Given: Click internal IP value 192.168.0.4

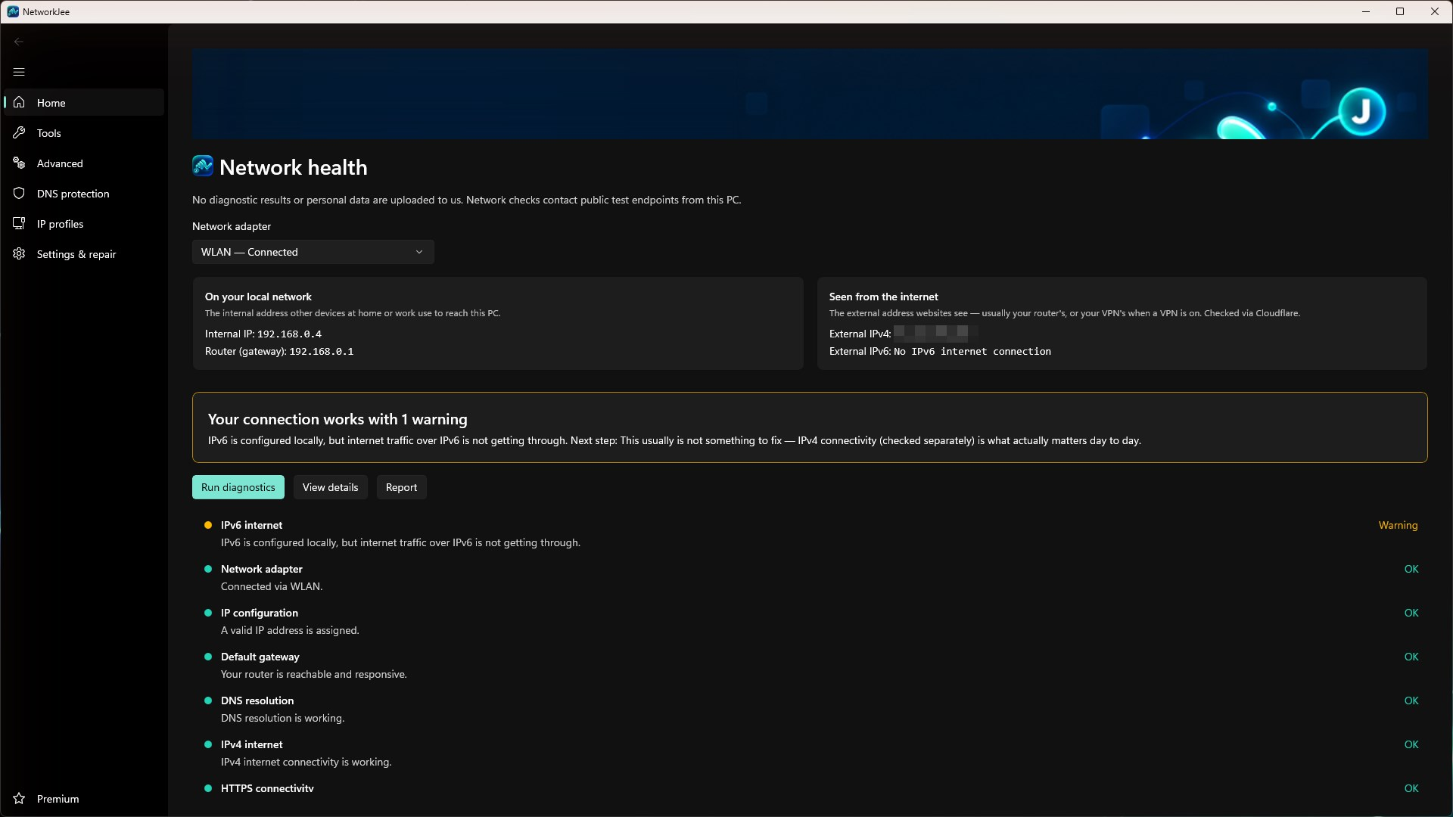Looking at the screenshot, I should 289,334.
